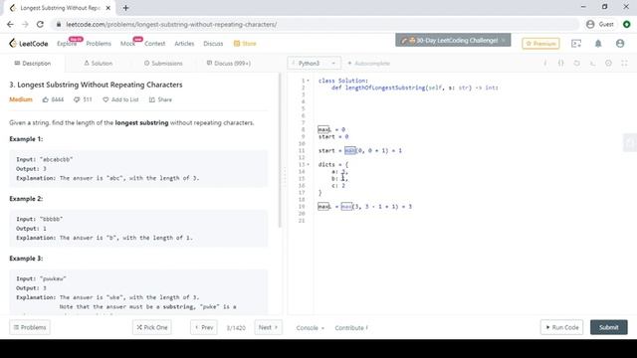Click the feedback tab at right edge
Viewport: 637px width, 358px height.
(x=630, y=142)
